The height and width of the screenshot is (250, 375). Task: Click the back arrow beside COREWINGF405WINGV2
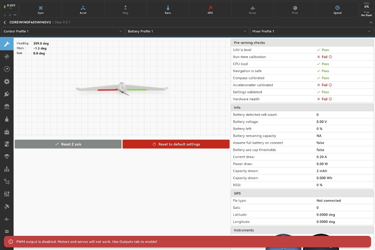click(x=5, y=22)
